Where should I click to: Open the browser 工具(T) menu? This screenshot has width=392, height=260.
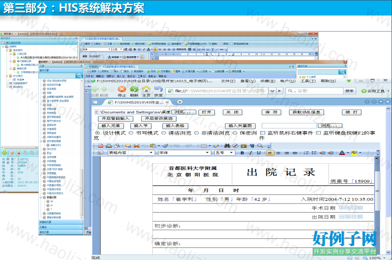tap(308, 81)
